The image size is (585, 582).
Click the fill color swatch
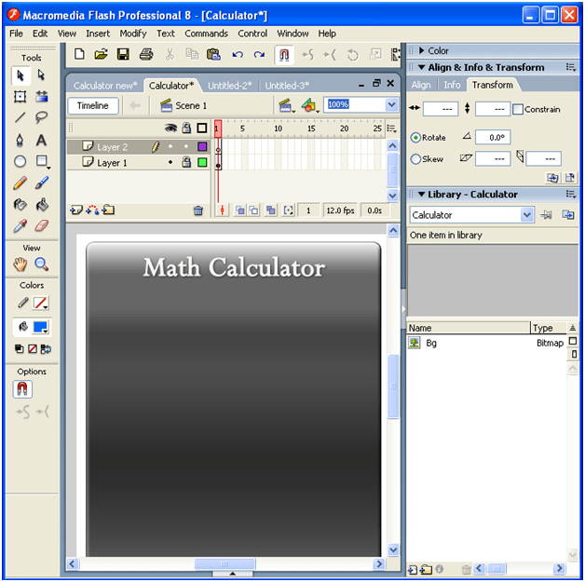(x=40, y=327)
